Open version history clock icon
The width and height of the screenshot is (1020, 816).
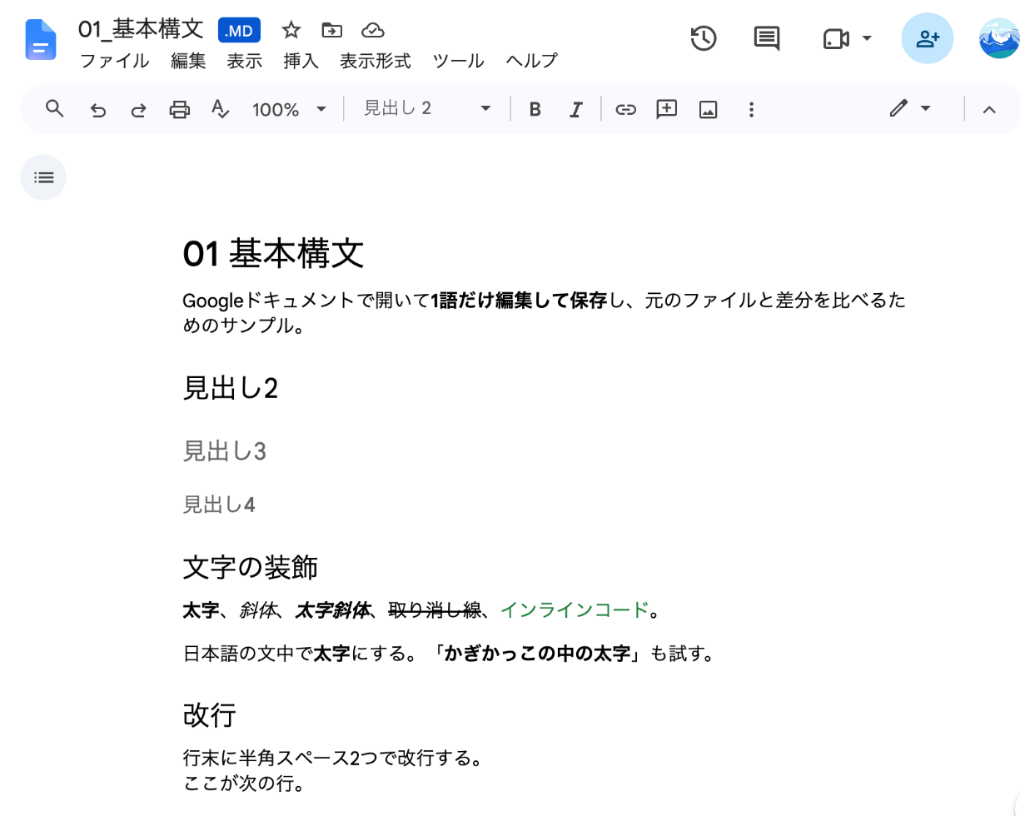pyautogui.click(x=704, y=38)
